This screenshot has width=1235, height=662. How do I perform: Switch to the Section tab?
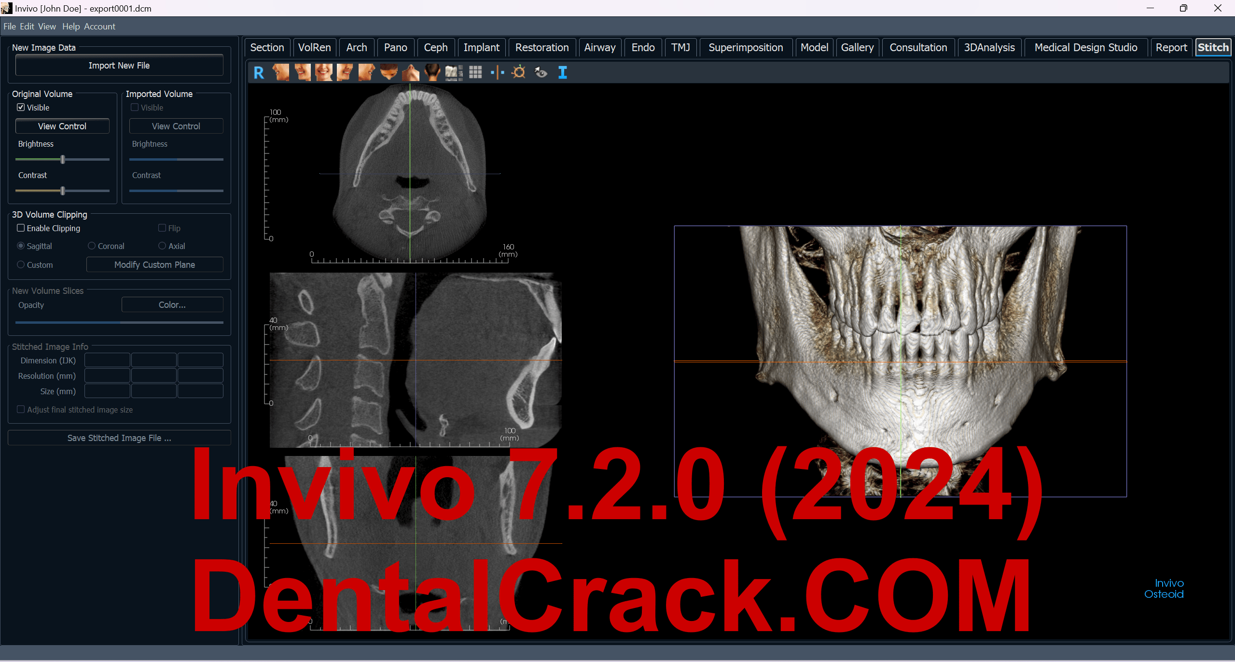(267, 47)
